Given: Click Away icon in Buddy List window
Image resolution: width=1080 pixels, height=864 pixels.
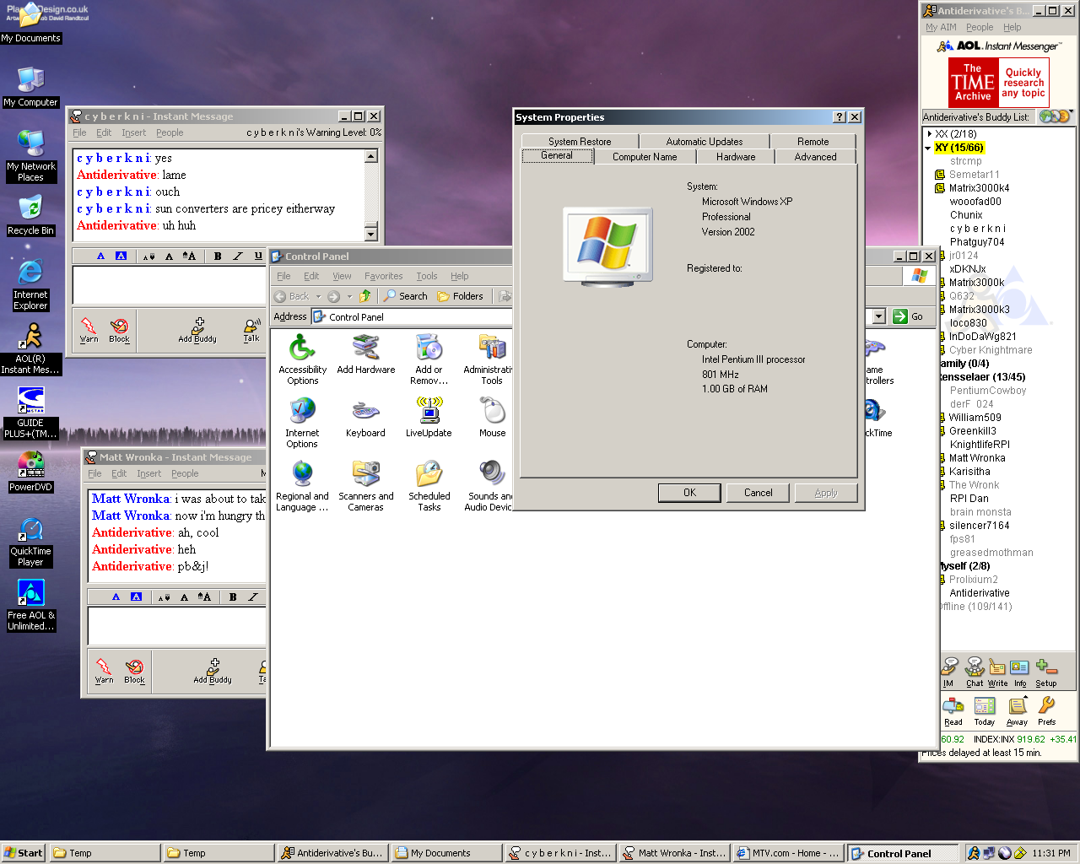Looking at the screenshot, I should [x=1018, y=711].
